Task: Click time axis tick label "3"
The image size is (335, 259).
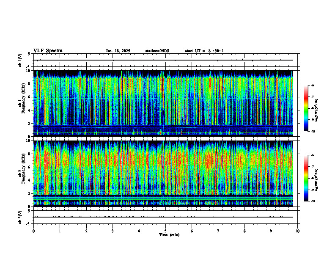Action: (x=113, y=231)
